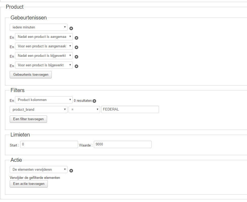Change the '=' comparison operator dropdown
This screenshot has height=202, width=247.
84,109
